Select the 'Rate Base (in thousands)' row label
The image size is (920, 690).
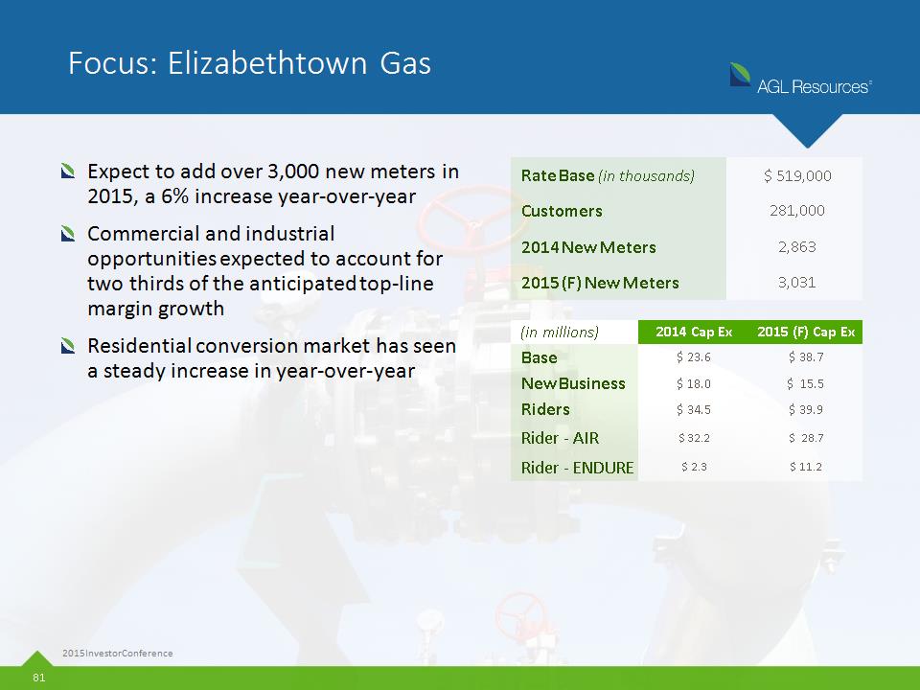(x=608, y=175)
